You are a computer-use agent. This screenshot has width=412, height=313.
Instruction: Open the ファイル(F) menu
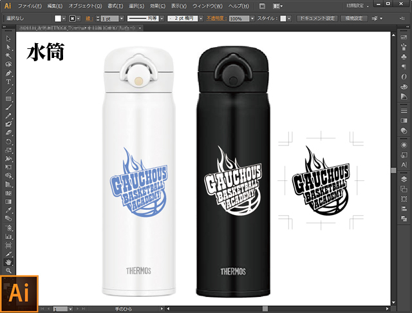[30, 6]
